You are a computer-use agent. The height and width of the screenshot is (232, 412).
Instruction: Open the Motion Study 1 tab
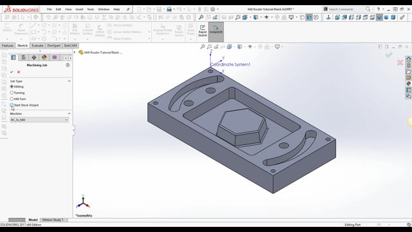coord(53,220)
